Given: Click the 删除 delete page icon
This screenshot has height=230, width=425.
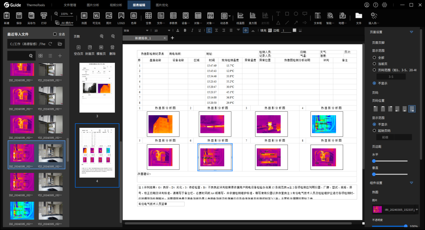Looking at the screenshot, I should point(113,48).
